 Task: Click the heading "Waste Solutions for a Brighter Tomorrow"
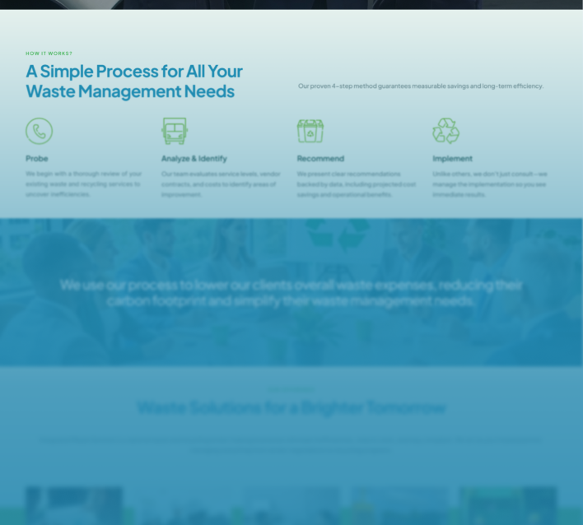291,407
